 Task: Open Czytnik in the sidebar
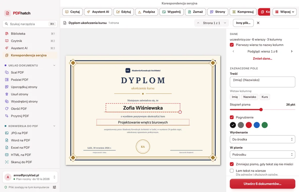(30, 41)
